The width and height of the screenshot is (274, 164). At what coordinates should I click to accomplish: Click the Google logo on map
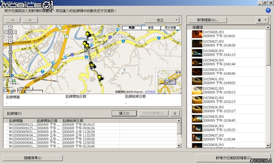tap(9, 91)
